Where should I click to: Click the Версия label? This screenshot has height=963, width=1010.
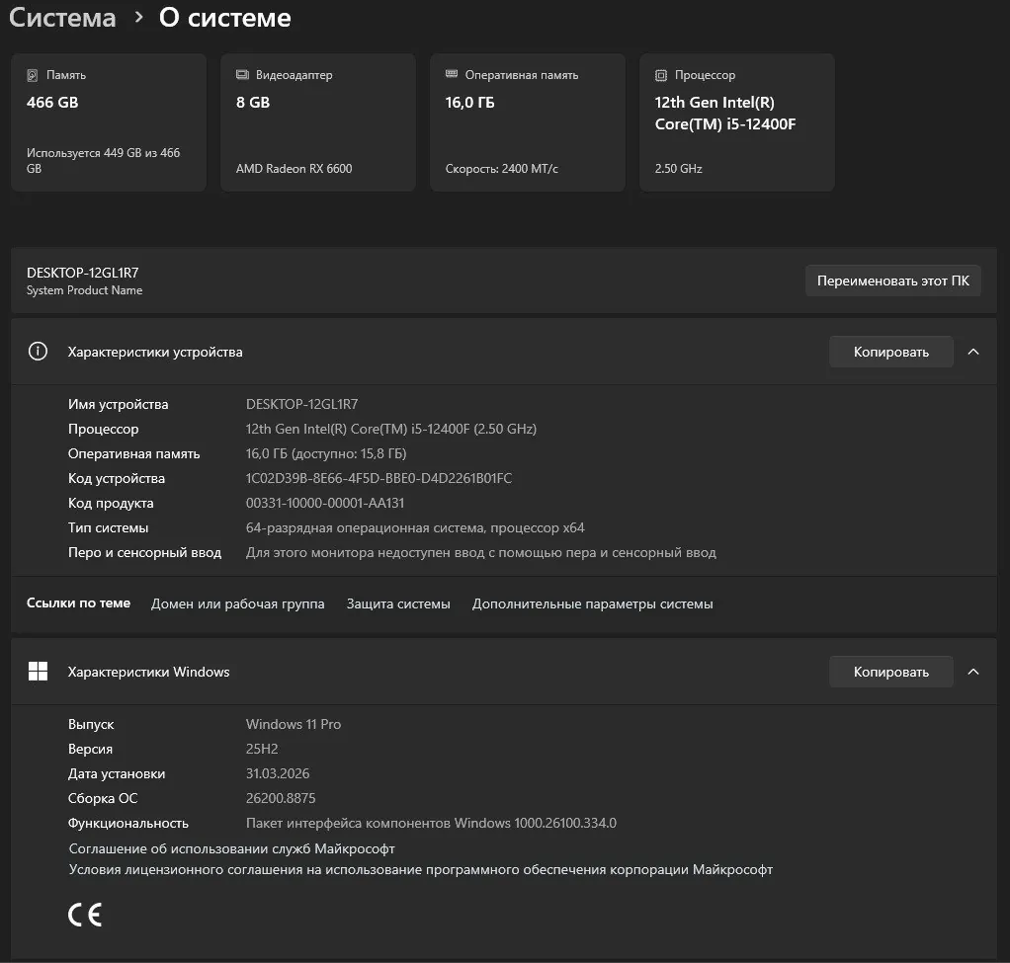90,749
